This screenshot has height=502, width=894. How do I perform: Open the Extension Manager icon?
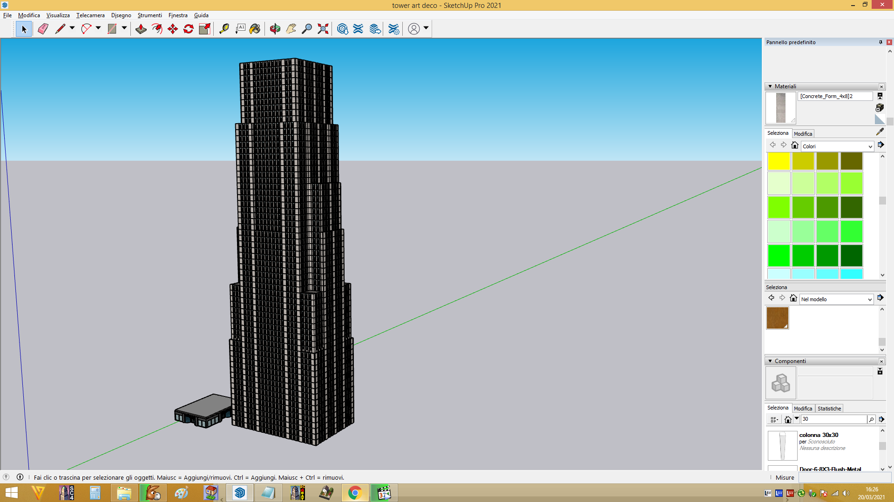394,29
